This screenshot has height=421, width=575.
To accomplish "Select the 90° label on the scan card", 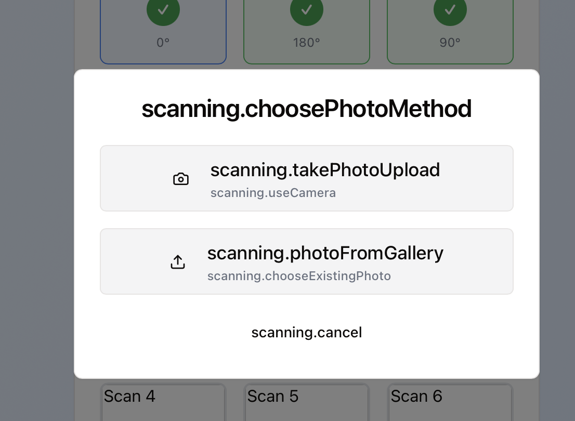I will [x=450, y=43].
